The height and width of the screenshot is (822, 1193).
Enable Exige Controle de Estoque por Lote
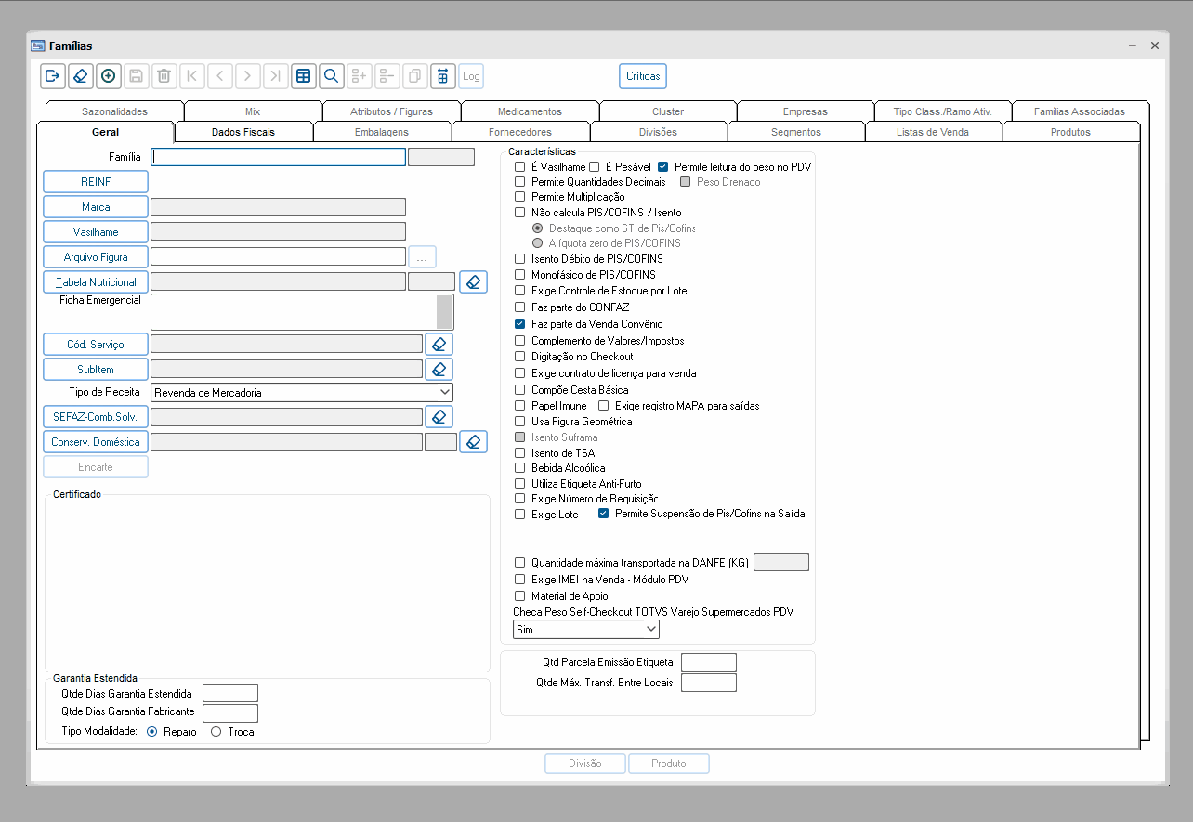click(520, 291)
